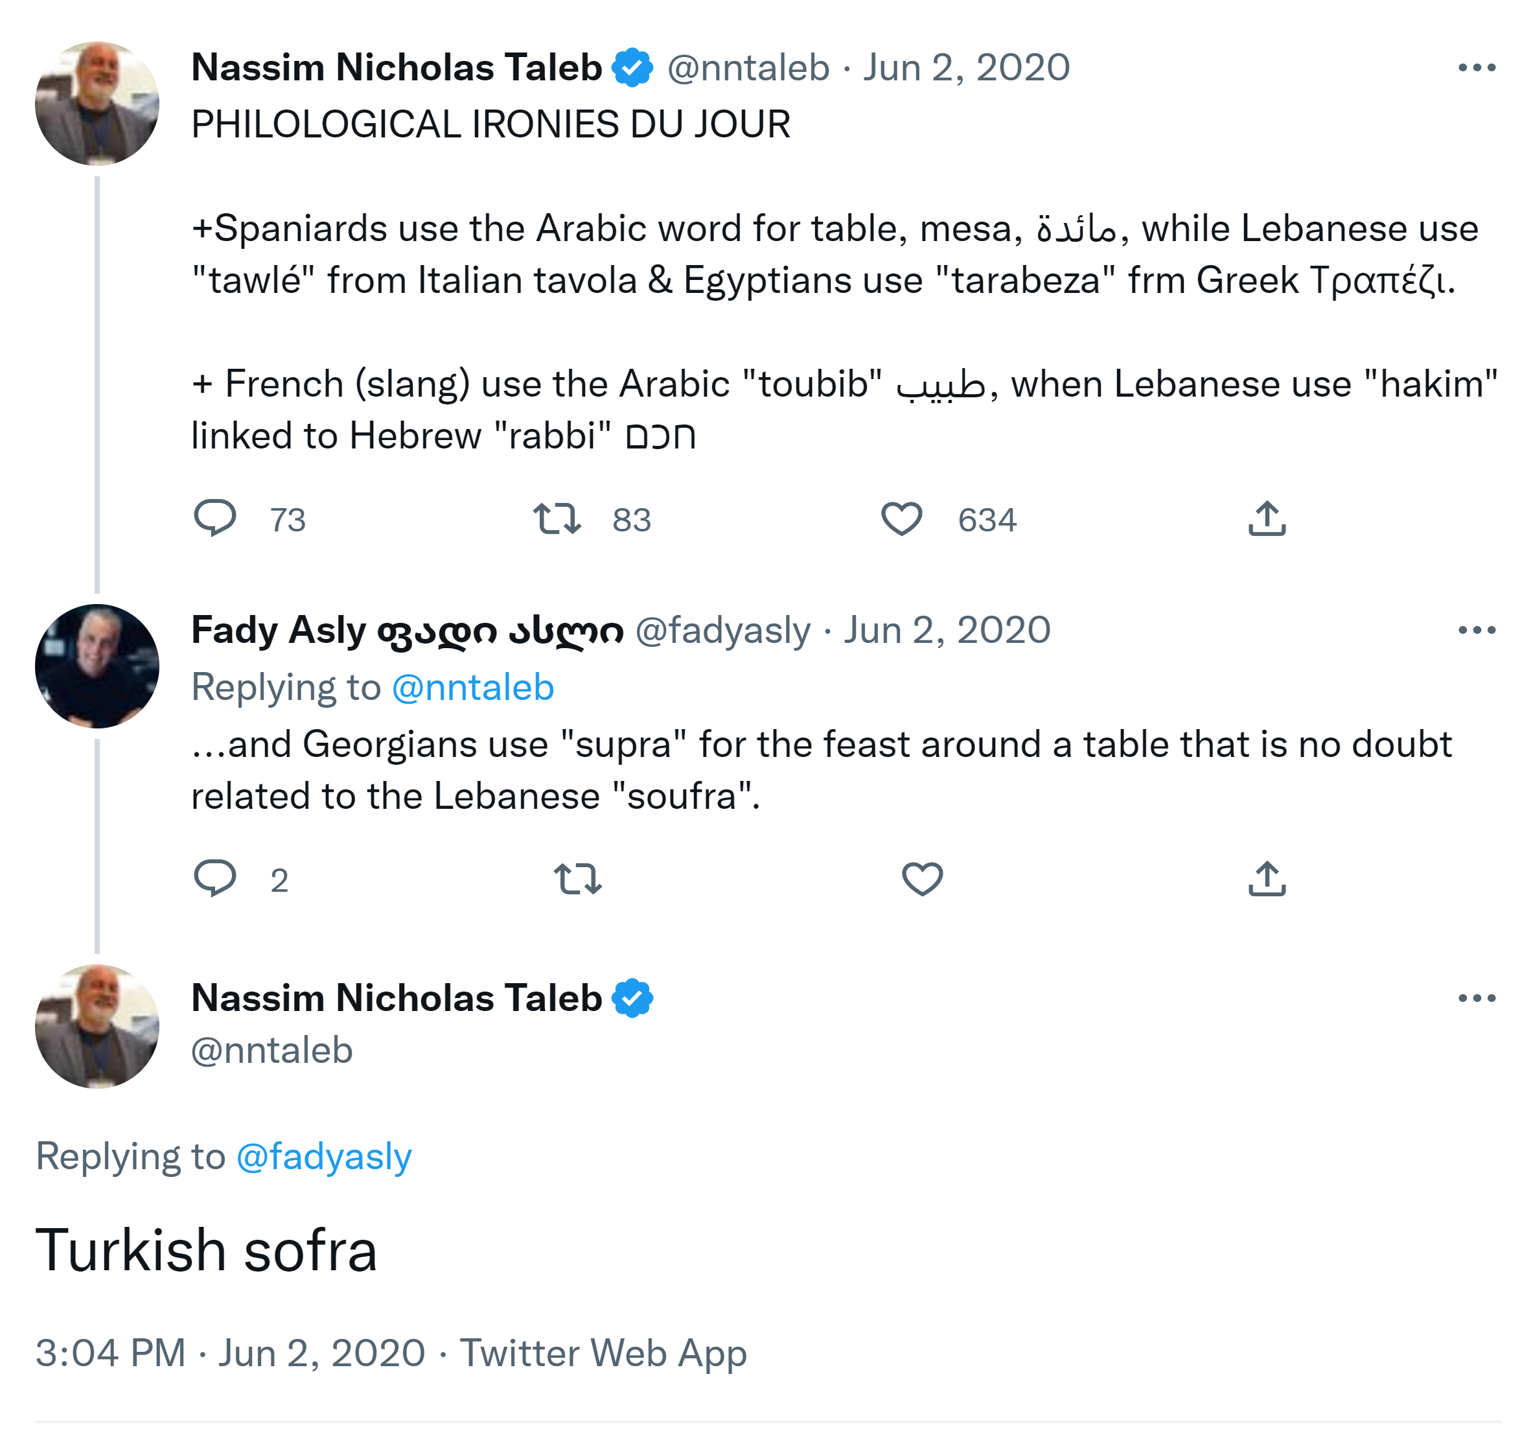Reply to Fady Asly's supra tweet

[x=214, y=878]
